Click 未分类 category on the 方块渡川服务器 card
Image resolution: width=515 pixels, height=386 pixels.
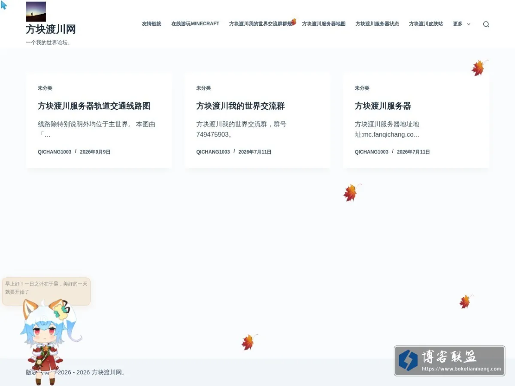(x=362, y=88)
